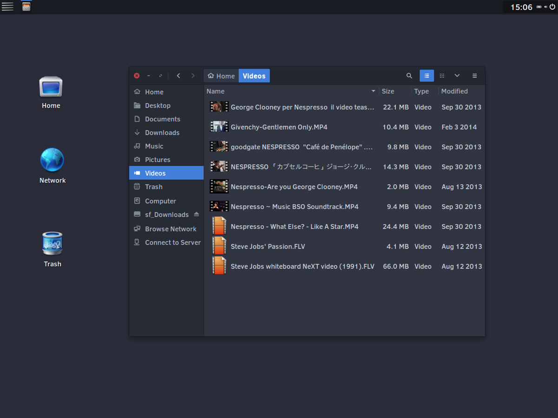Select file name Nespresso - What Else? - Like A Star.MP4
The image size is (558, 418).
[x=295, y=227]
